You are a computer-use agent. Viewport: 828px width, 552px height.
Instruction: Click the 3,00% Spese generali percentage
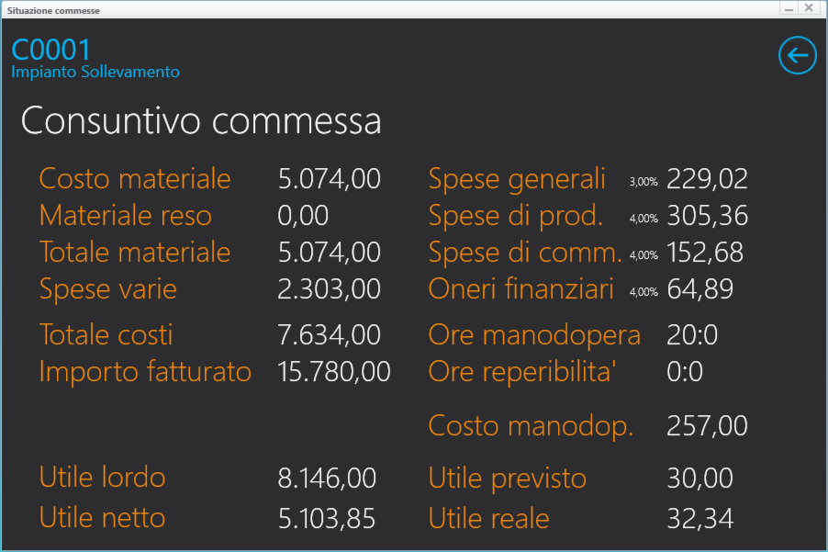(x=643, y=182)
